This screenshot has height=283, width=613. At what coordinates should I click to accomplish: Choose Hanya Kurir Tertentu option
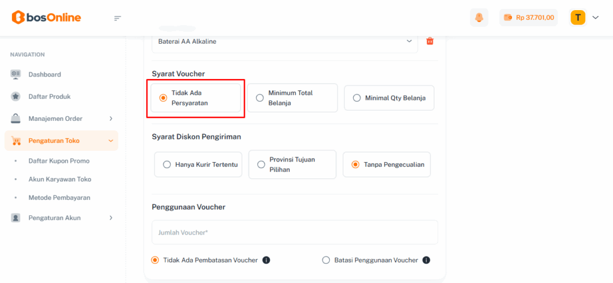click(x=166, y=165)
